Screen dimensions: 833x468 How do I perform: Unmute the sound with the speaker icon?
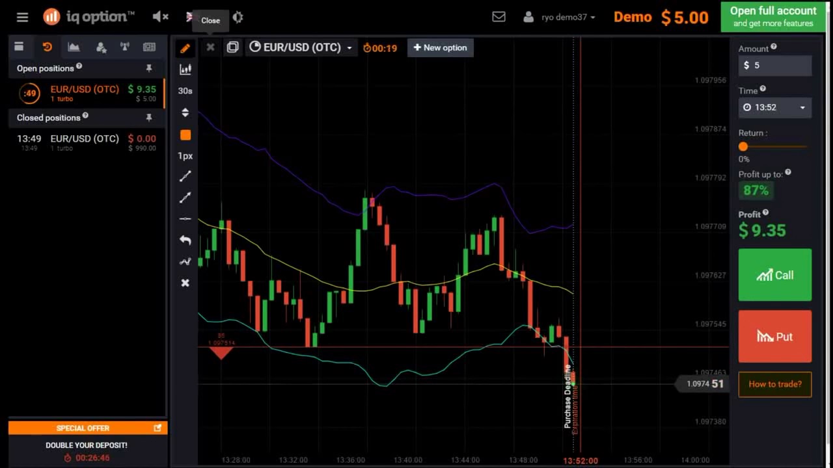160,17
